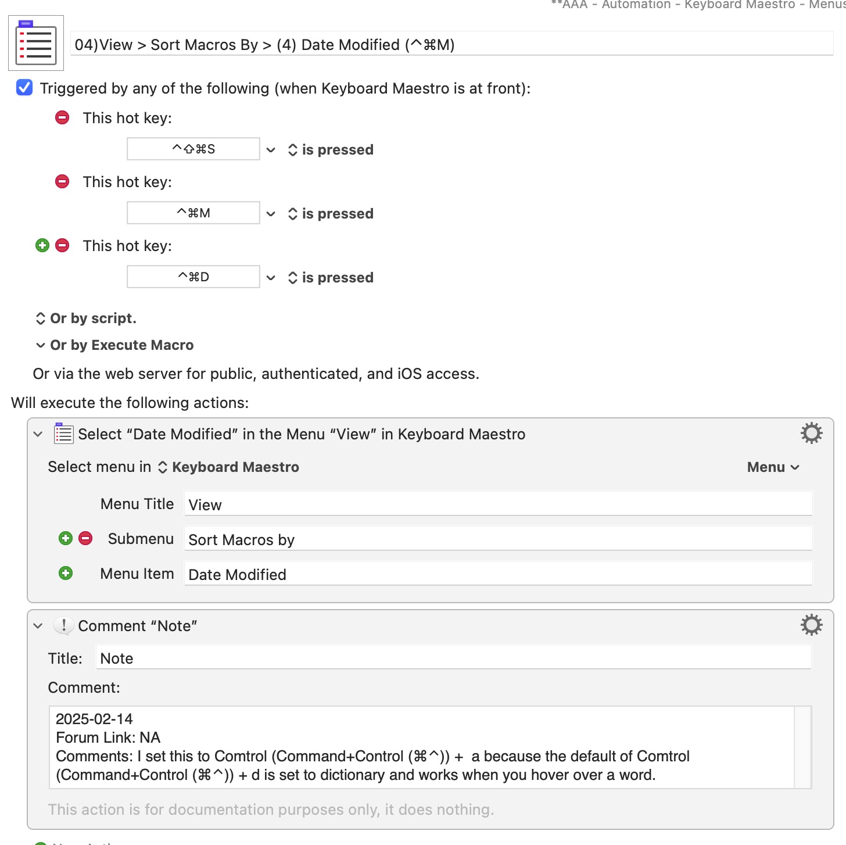Click the Select Menu action's list icon
The height and width of the screenshot is (845, 846).
point(63,434)
